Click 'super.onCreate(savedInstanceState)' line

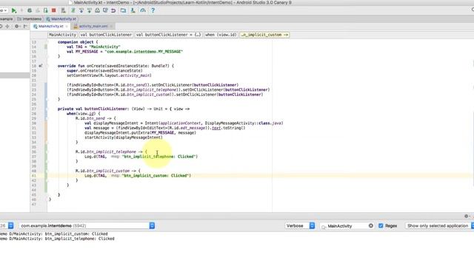click(x=104, y=71)
